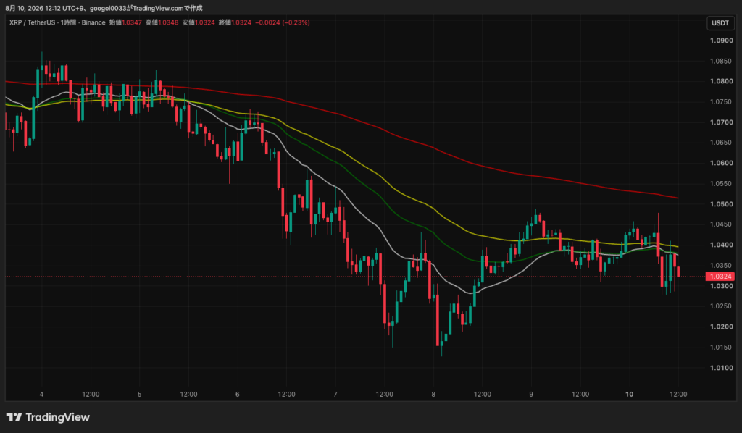Click date label 9 on time axis
This screenshot has width=742, height=433.
pos(531,394)
